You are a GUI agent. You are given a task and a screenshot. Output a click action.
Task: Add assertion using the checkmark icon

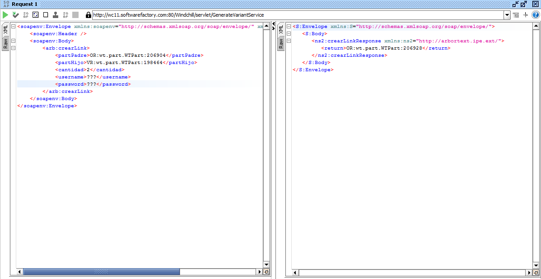coord(15,15)
